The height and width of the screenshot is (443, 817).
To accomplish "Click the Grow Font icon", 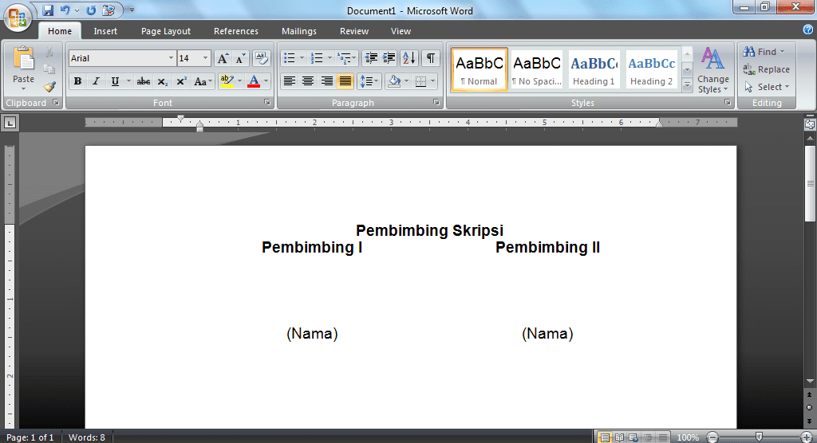I will (x=223, y=58).
